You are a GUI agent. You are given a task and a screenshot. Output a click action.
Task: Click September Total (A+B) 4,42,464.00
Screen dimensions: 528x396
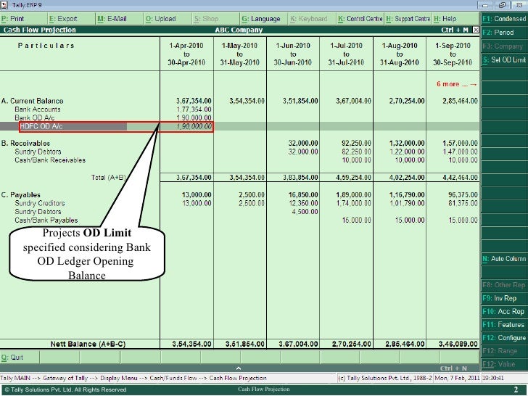point(460,178)
